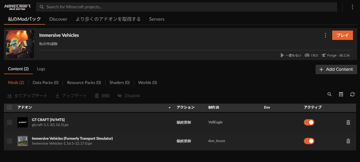Click author VellEagle
Screen dimensions: 360x162
coord(215,122)
